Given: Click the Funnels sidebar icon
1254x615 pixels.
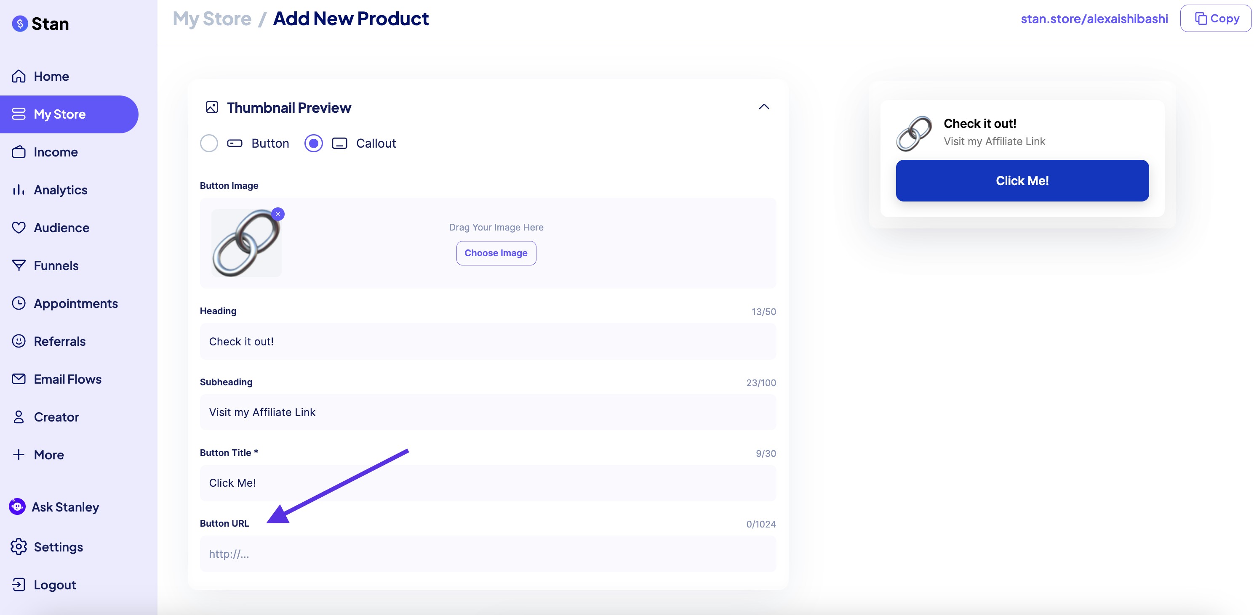Looking at the screenshot, I should pos(19,265).
